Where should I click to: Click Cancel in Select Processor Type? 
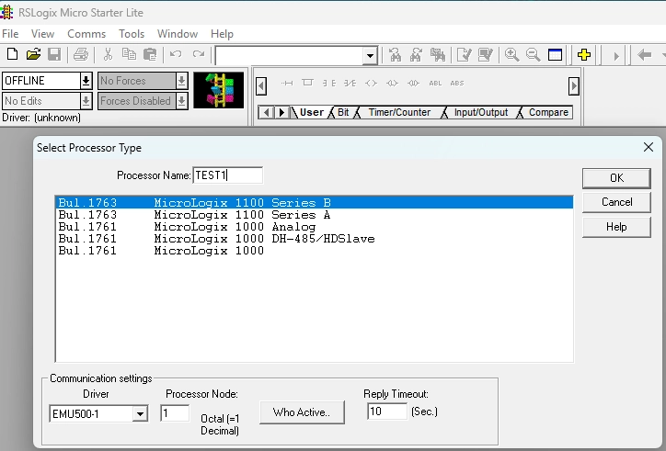point(616,202)
